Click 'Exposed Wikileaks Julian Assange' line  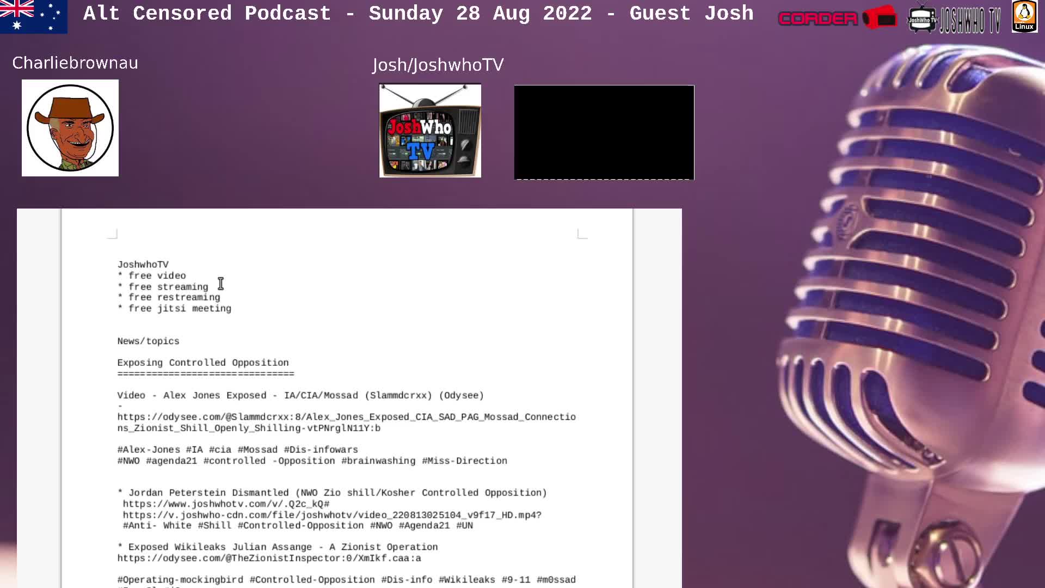tap(278, 547)
